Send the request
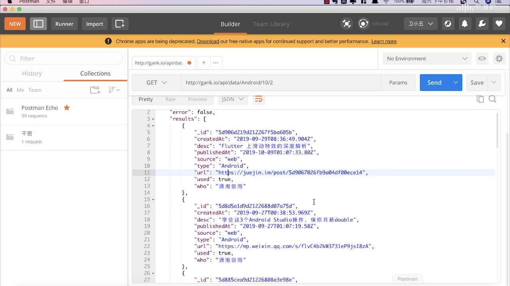The height and width of the screenshot is (286, 510). coord(434,83)
